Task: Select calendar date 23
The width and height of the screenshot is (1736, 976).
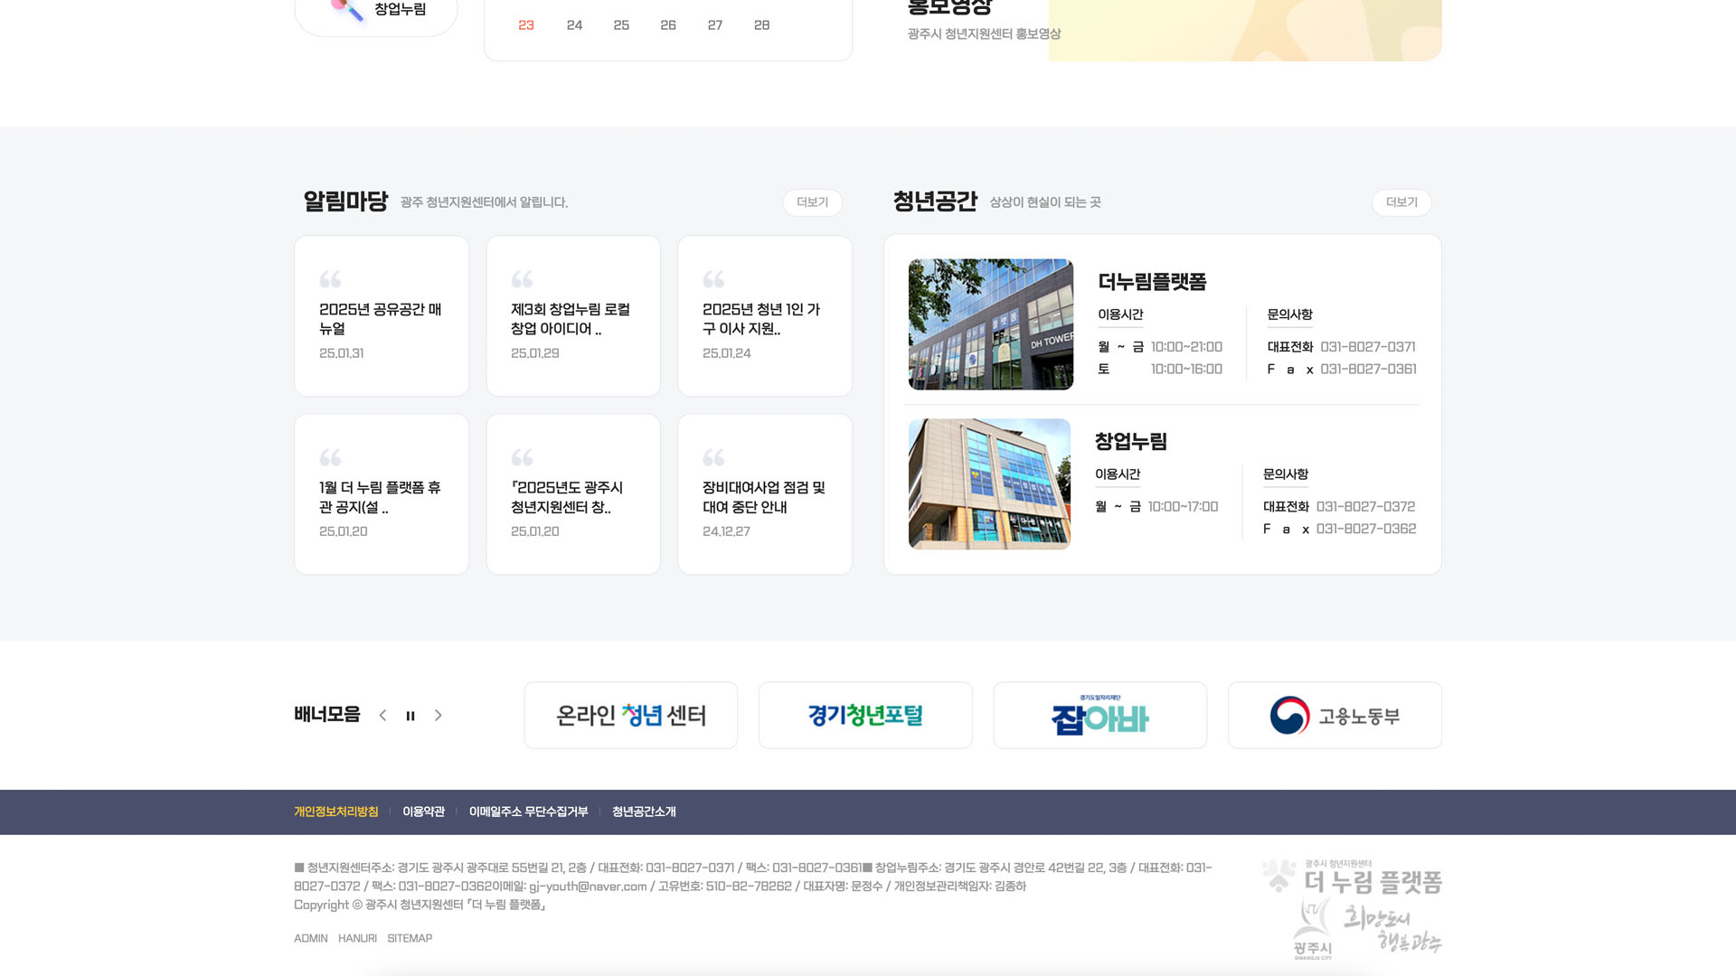Action: tap(526, 25)
